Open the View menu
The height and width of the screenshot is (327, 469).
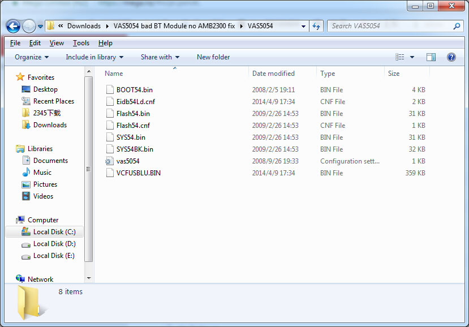click(x=57, y=43)
